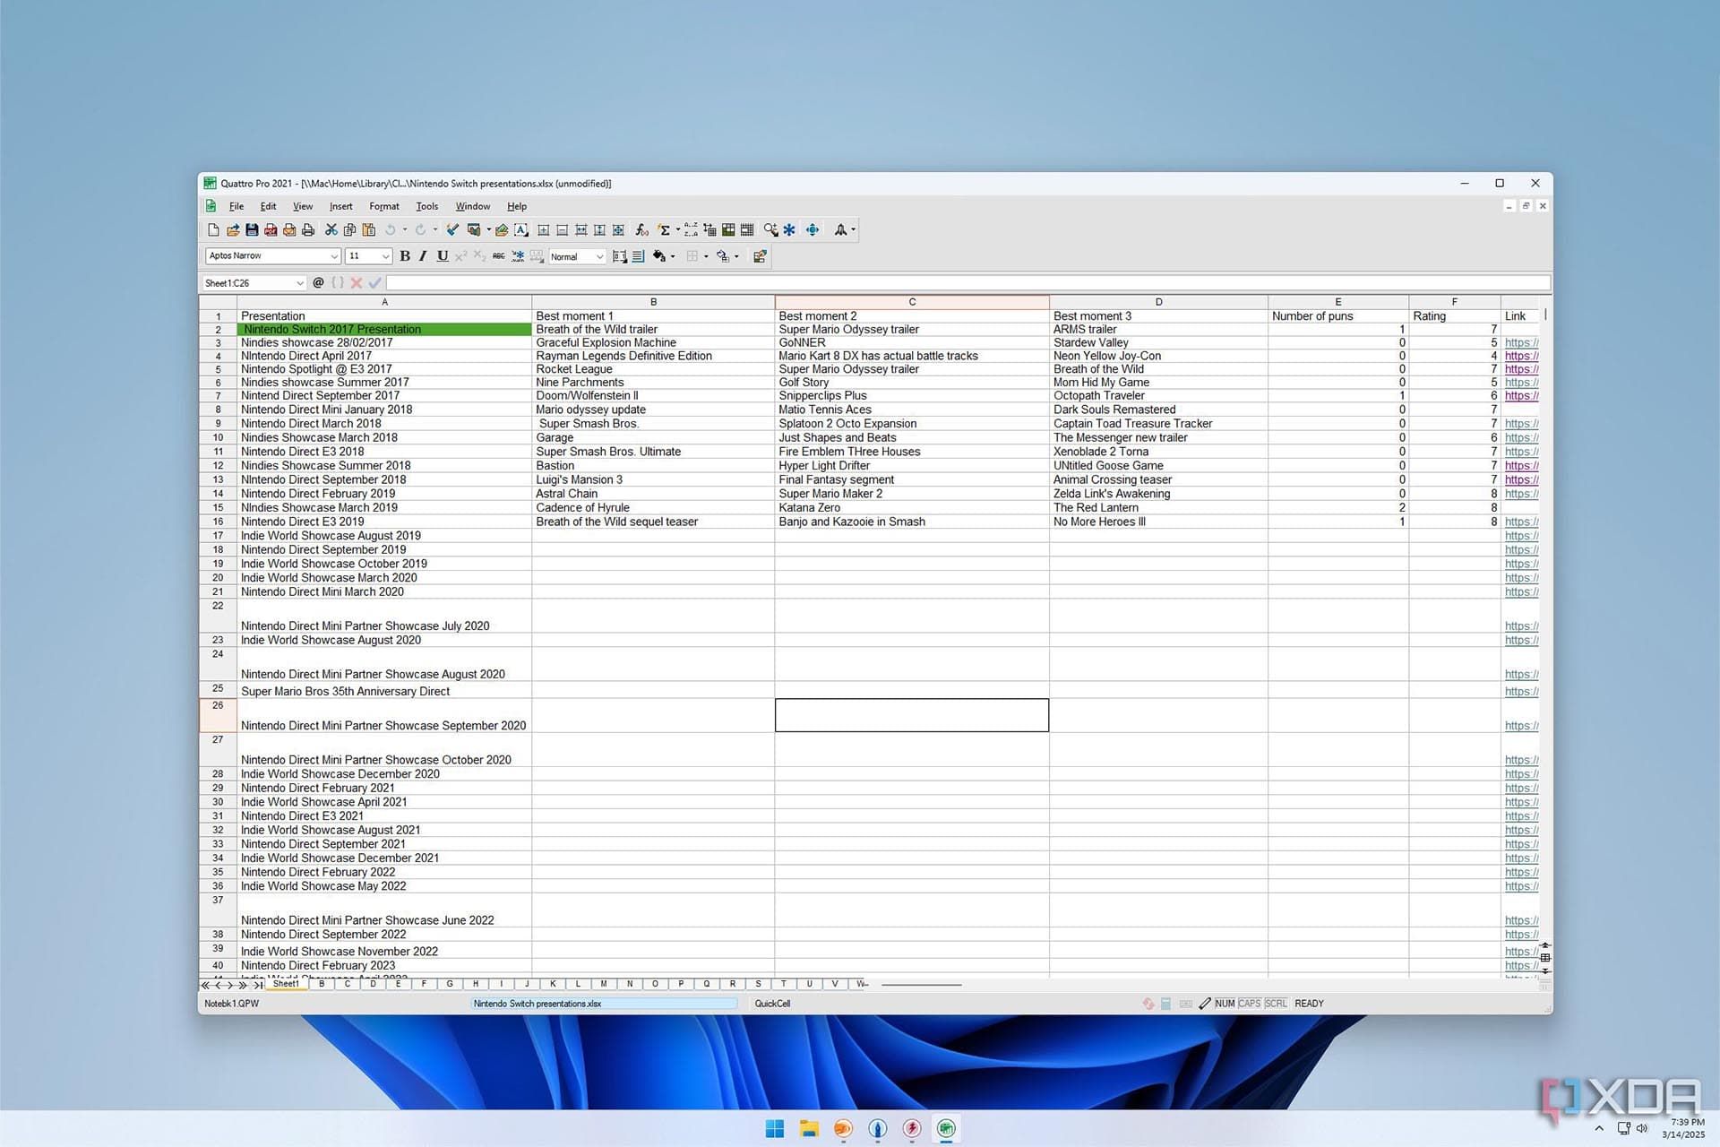Open the Edit menu

coord(268,206)
